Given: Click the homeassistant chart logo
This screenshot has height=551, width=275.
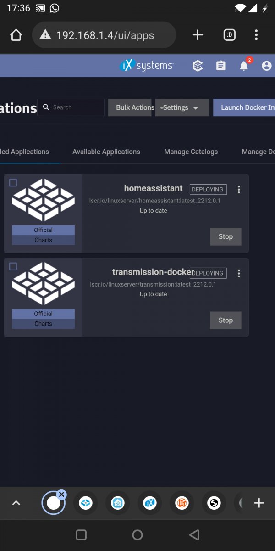Looking at the screenshot, I should click(x=43, y=200).
